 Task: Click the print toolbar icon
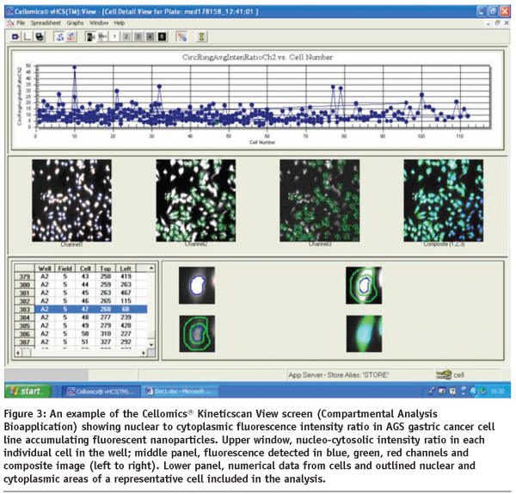pyautogui.click(x=40, y=36)
